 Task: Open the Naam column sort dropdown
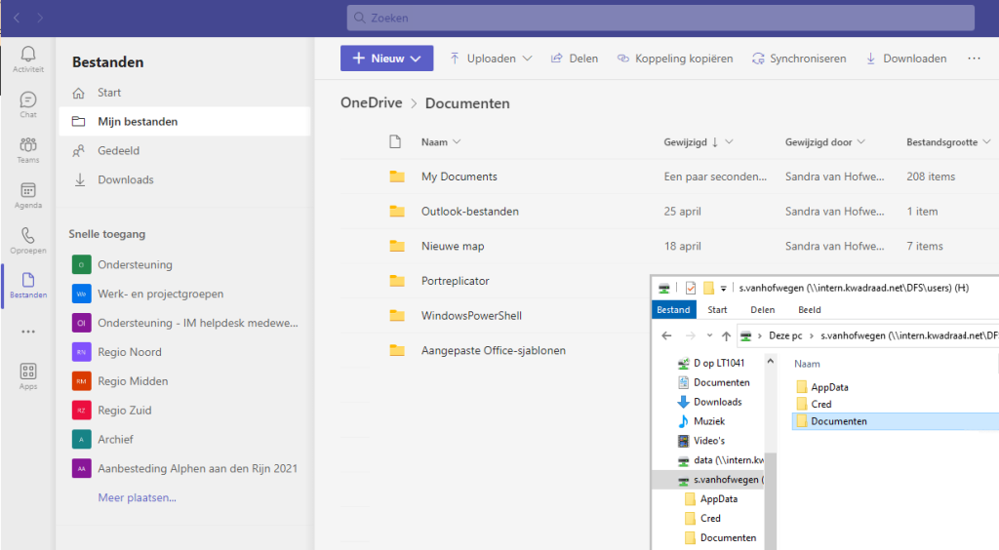[457, 142]
